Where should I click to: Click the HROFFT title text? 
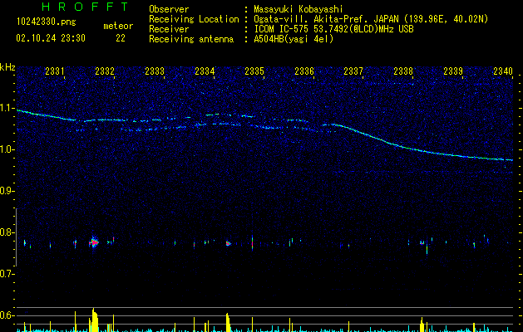(85, 7)
